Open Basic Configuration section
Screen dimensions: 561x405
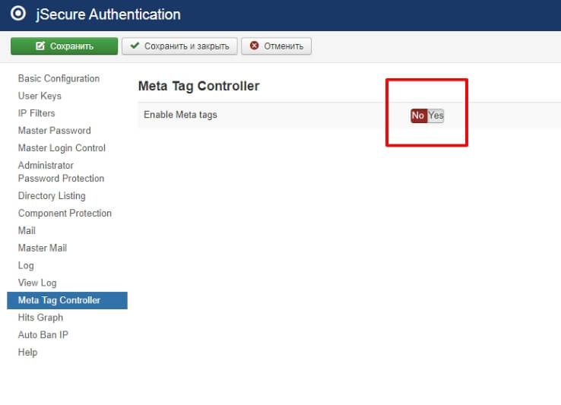59,78
